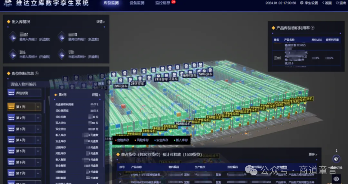Click the 最高入库统计 arrow icon
The height and width of the screenshot is (184, 348).
click(x=13, y=37)
